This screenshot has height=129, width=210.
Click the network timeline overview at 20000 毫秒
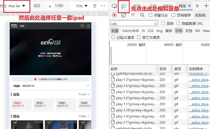[x=136, y=45]
